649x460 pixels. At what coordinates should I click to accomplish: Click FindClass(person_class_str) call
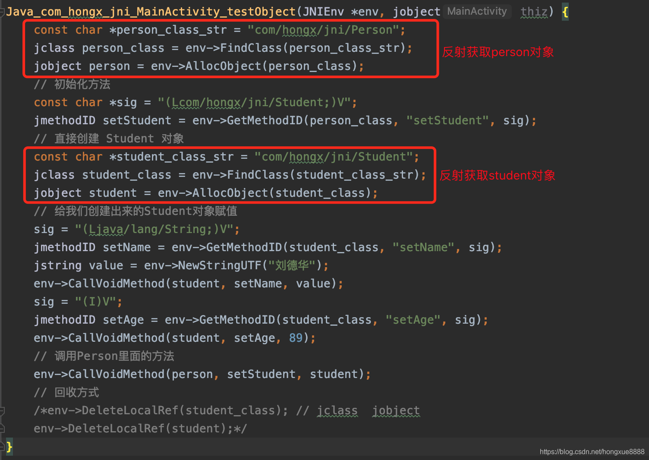pos(312,48)
